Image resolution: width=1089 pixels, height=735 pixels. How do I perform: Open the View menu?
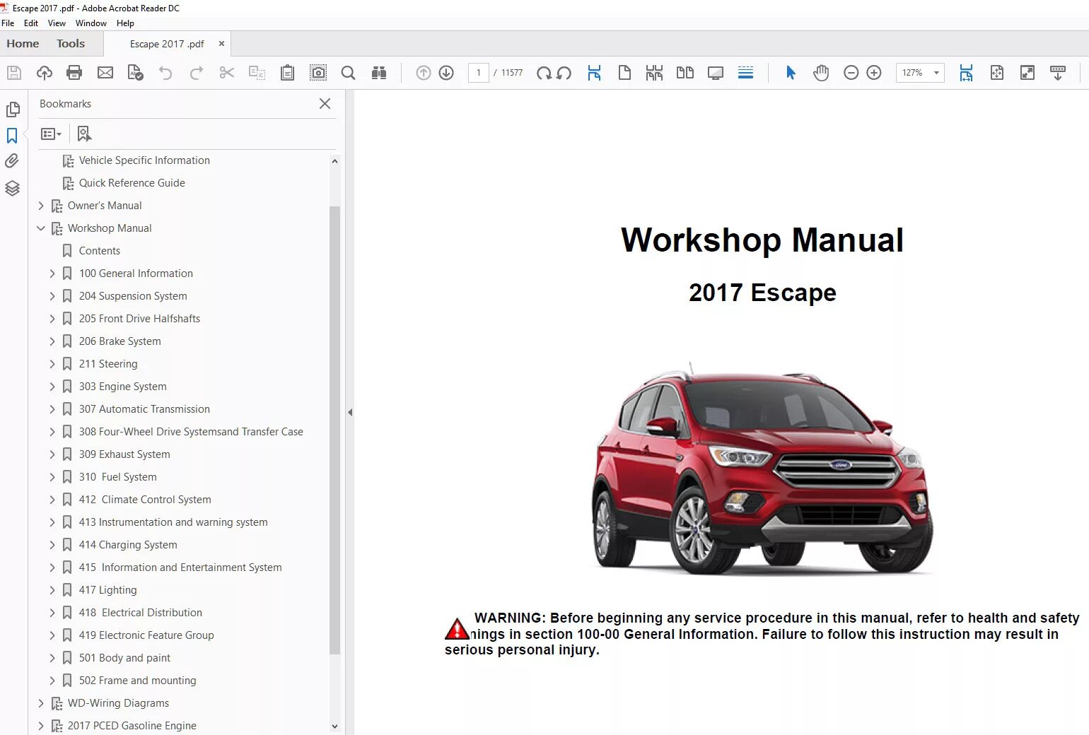pos(57,23)
